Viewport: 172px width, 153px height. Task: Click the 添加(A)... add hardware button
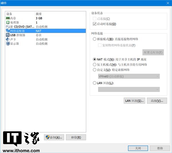click(x=54, y=137)
